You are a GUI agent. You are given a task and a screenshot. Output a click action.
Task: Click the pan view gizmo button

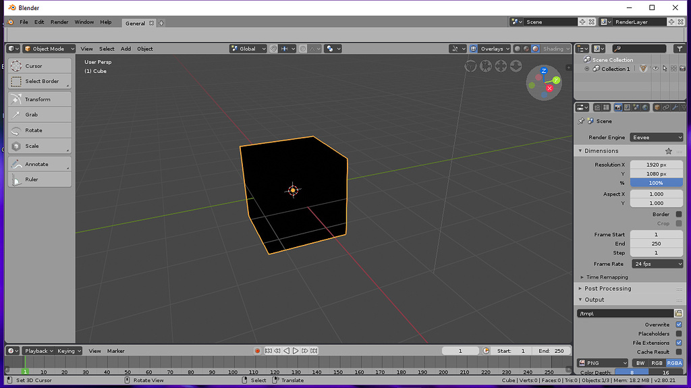501,66
